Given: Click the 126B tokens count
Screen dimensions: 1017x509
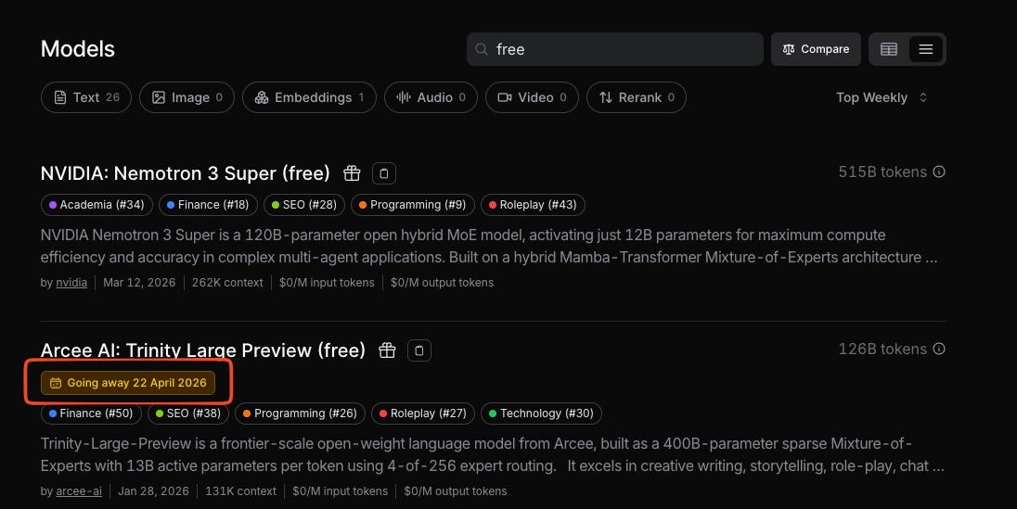Looking at the screenshot, I should tap(882, 349).
